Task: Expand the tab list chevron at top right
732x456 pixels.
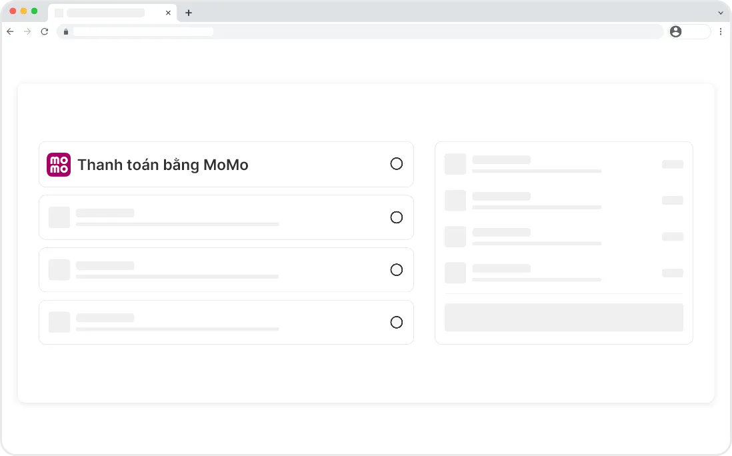Action: click(720, 13)
